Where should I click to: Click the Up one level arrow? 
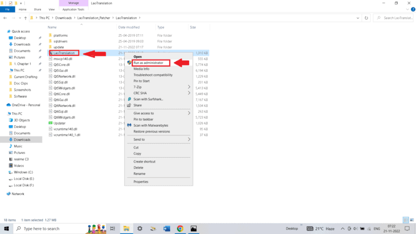point(25,18)
